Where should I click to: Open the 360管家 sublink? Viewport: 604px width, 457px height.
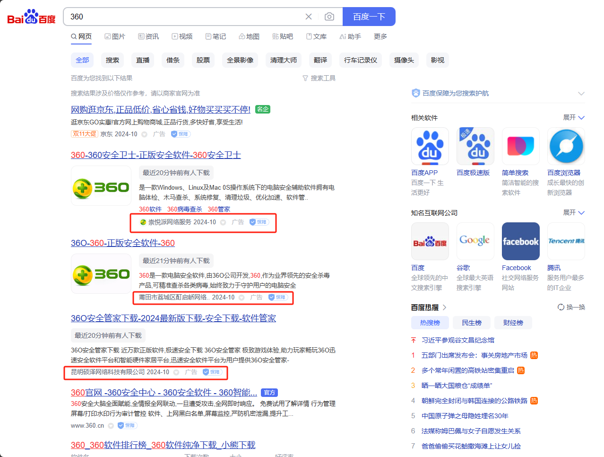point(219,209)
